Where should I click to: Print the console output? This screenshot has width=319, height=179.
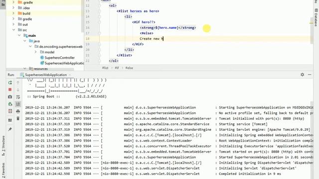tap(18, 111)
